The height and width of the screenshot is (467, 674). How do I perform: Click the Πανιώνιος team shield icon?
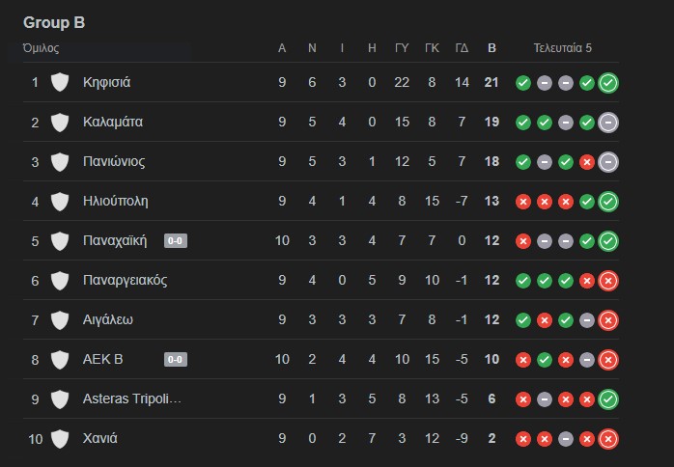point(60,162)
